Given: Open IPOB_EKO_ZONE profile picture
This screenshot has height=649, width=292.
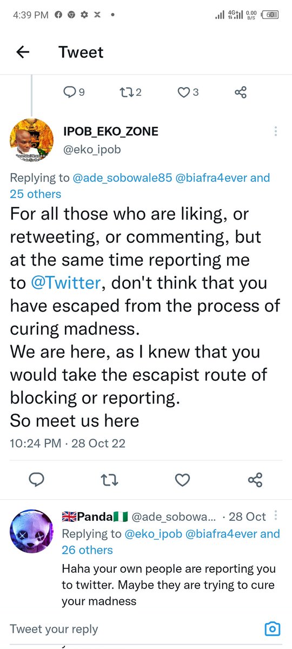Looking at the screenshot, I should (x=32, y=141).
